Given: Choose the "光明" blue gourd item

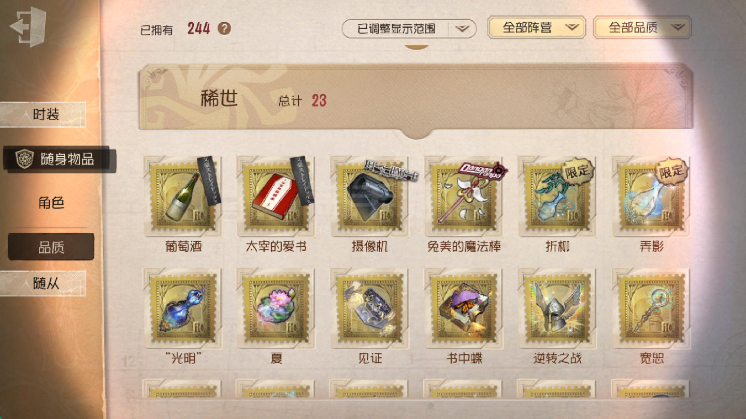Looking at the screenshot, I should point(183,308).
